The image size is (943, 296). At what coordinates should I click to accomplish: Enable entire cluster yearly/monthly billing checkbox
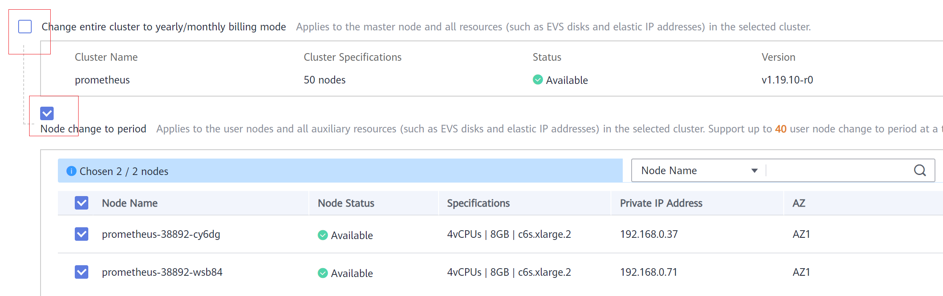click(25, 27)
